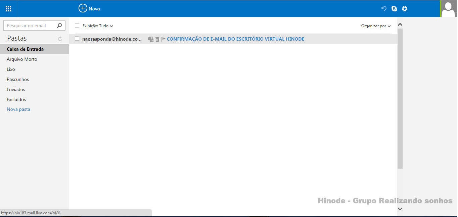Click the scrollbar down arrow
458x217 pixels.
400,209
